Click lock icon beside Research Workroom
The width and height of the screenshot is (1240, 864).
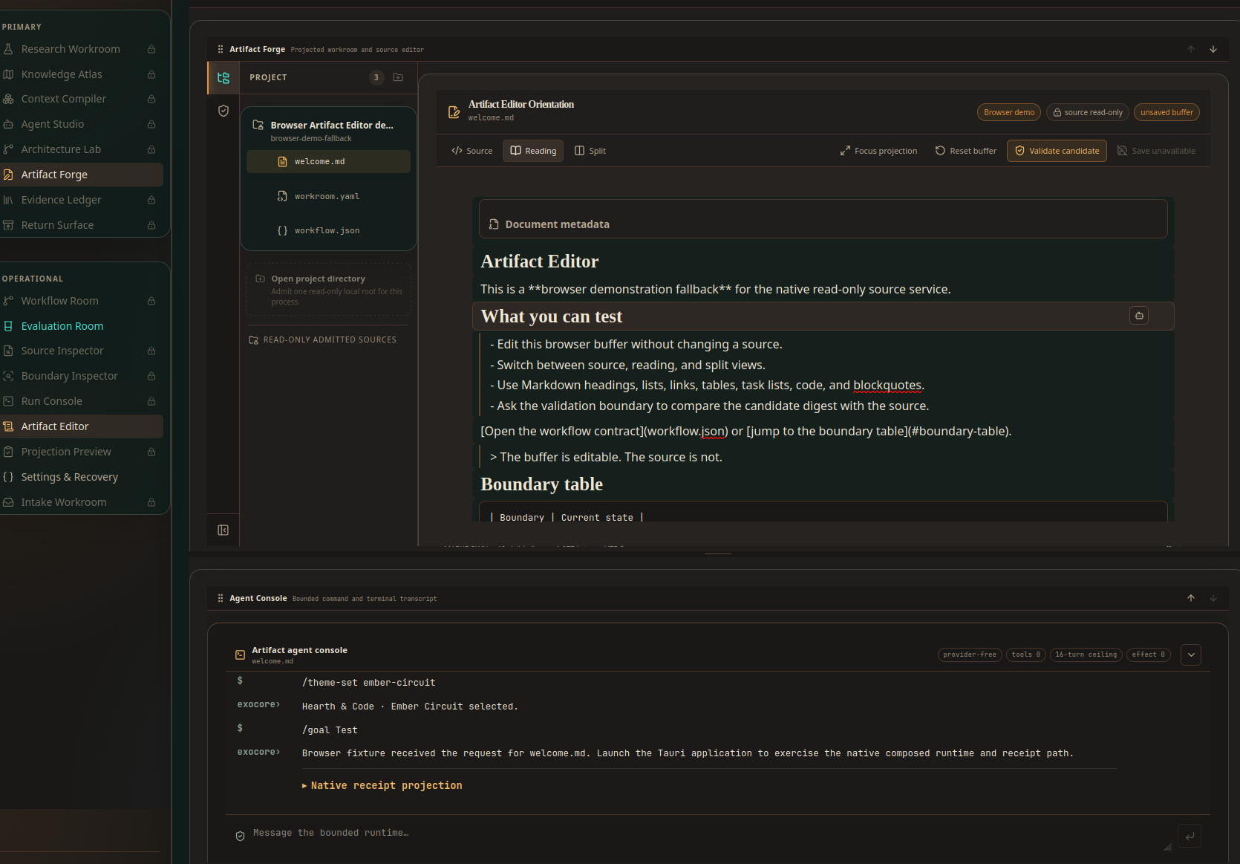point(151,49)
